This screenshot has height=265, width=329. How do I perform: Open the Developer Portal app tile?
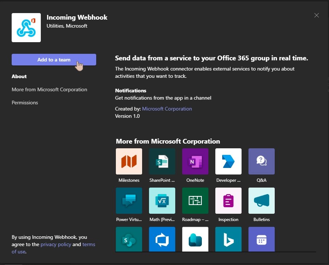click(x=228, y=161)
